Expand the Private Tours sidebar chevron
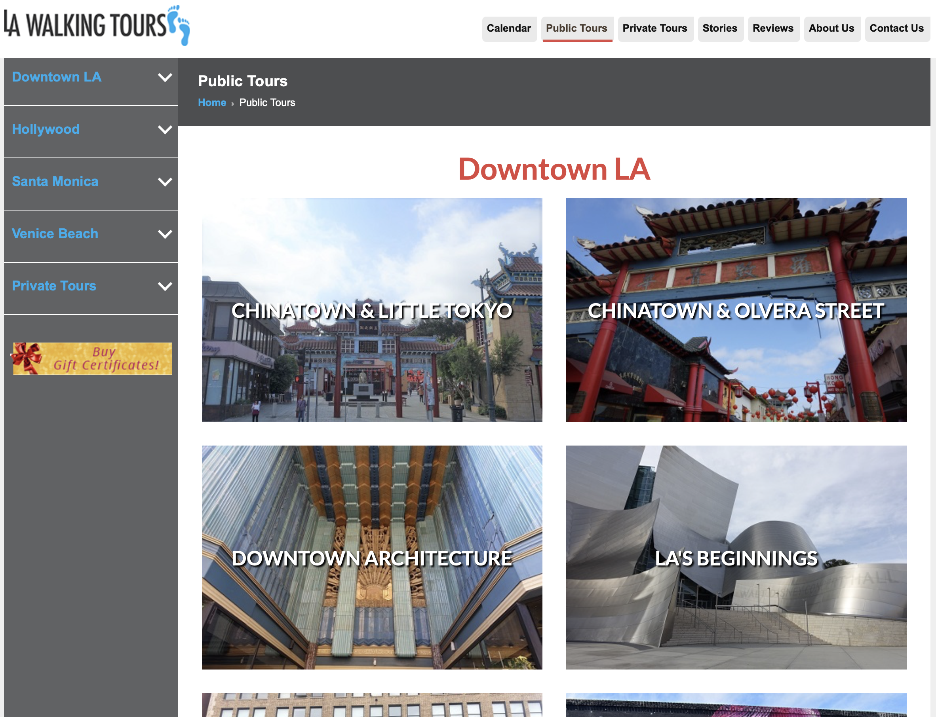The image size is (936, 717). (x=165, y=286)
